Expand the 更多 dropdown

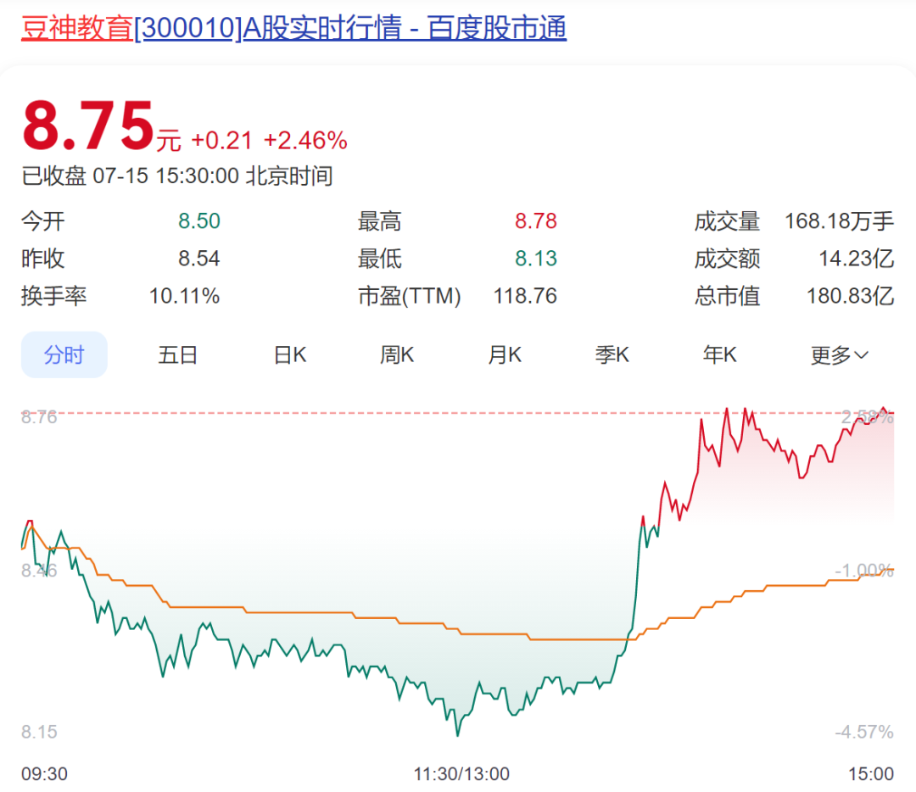click(840, 354)
